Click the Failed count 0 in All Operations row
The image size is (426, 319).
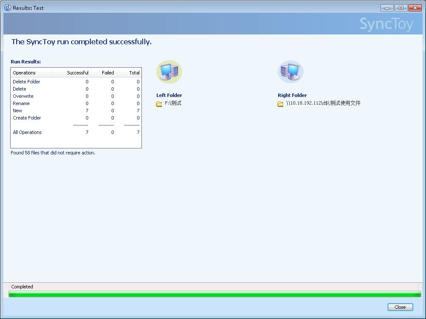112,132
